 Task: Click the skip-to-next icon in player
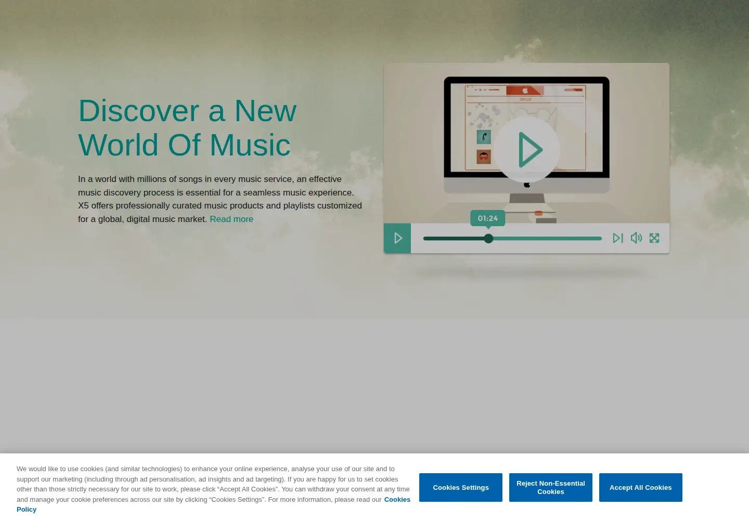[618, 238]
